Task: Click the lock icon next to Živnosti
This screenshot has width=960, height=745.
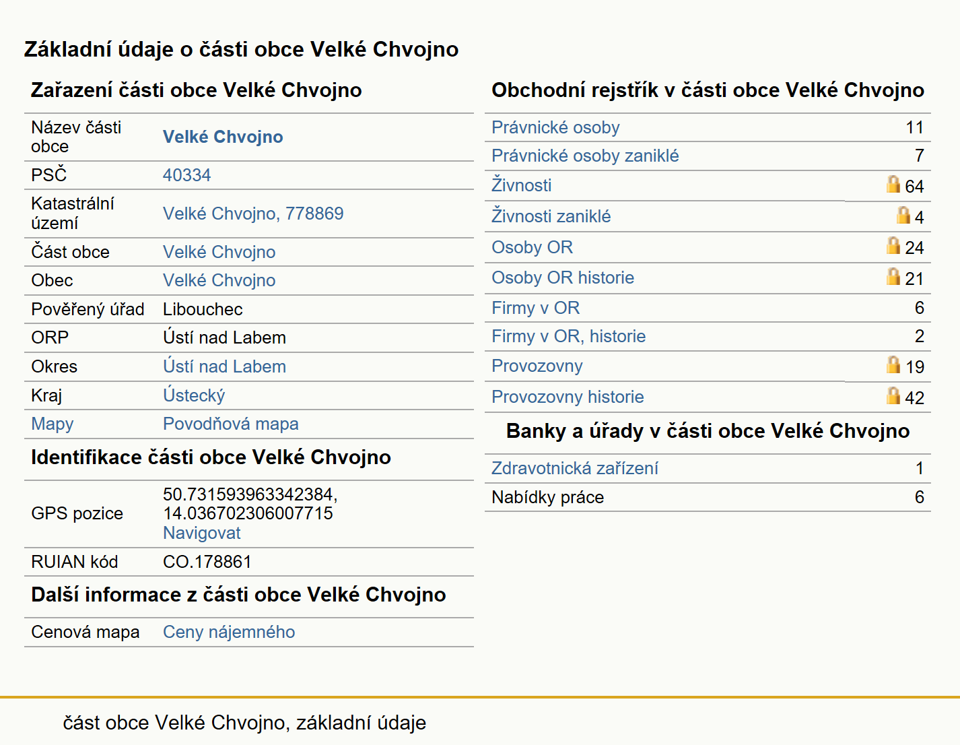Action: [893, 184]
